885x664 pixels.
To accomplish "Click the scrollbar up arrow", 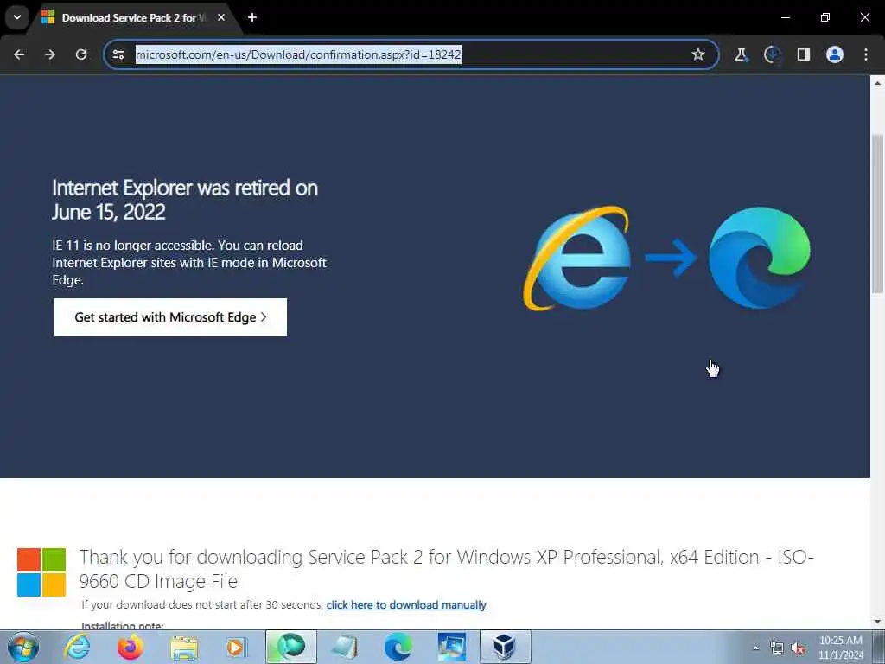I will [877, 82].
